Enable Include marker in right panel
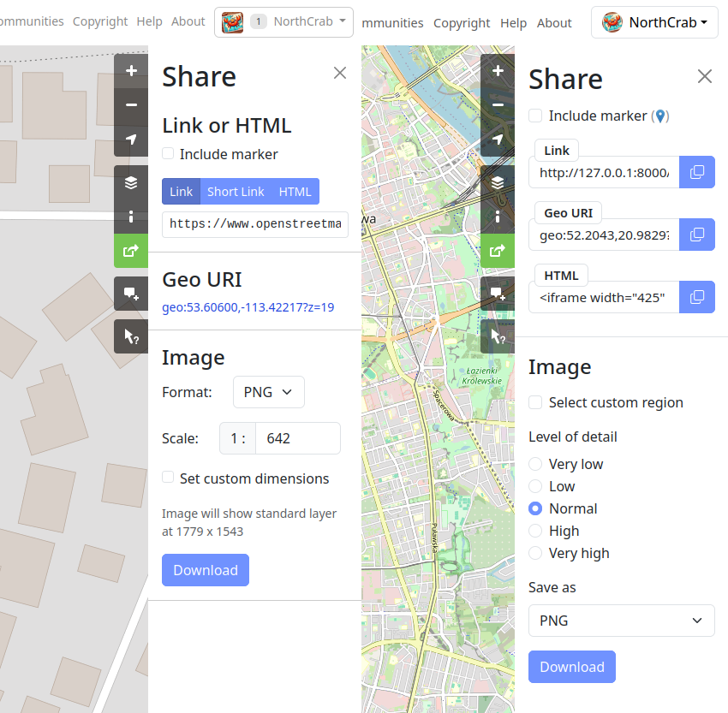This screenshot has width=728, height=713. [535, 116]
